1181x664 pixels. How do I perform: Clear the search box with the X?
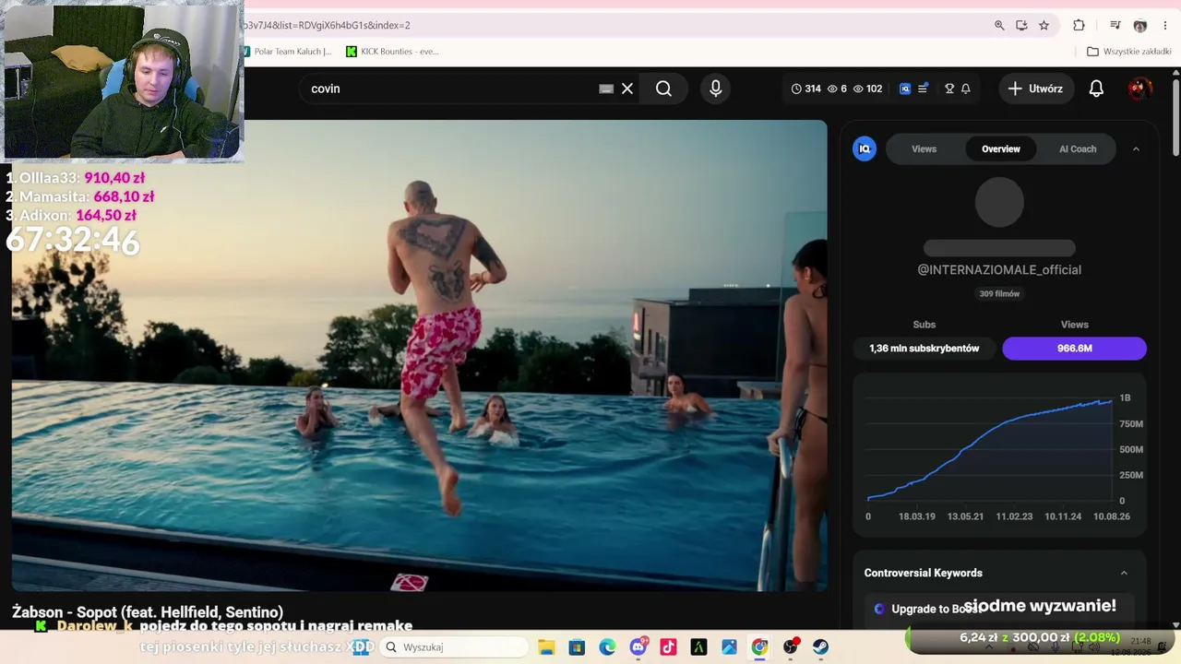click(627, 89)
